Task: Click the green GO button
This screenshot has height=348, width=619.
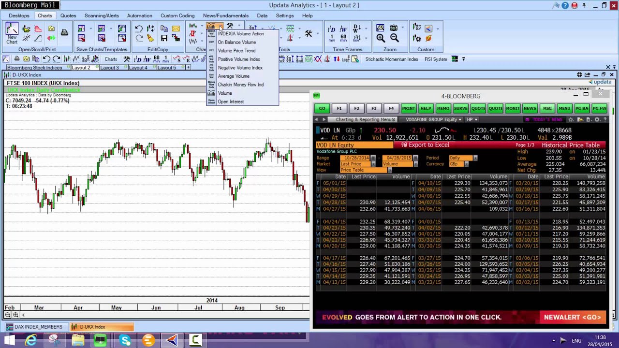Action: tap(322, 108)
